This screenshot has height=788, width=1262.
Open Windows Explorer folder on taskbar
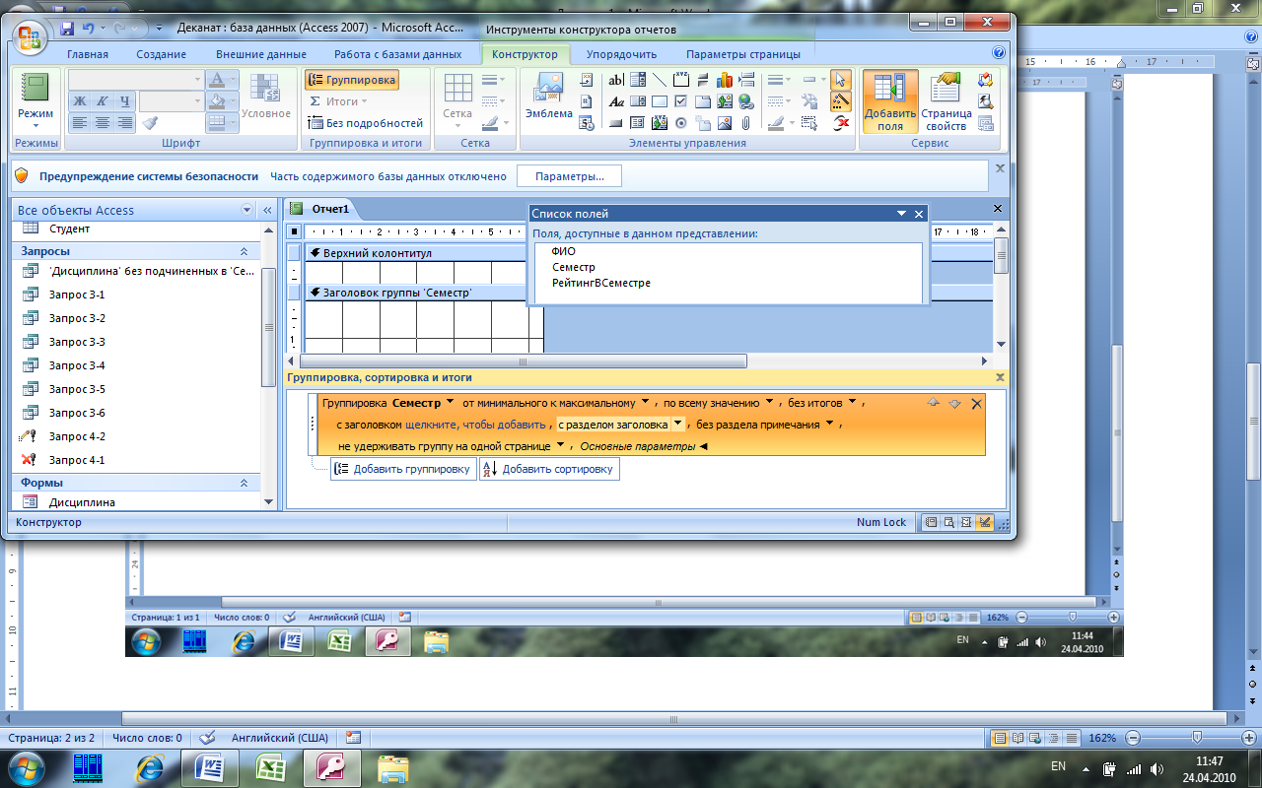pos(393,766)
